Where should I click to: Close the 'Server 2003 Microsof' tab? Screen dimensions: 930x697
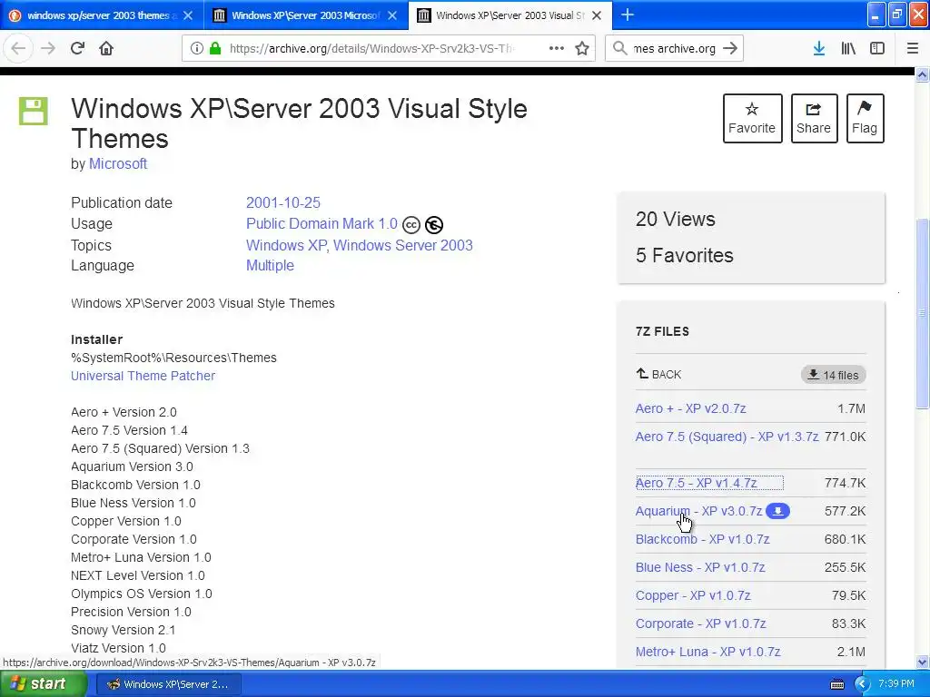[x=392, y=15]
